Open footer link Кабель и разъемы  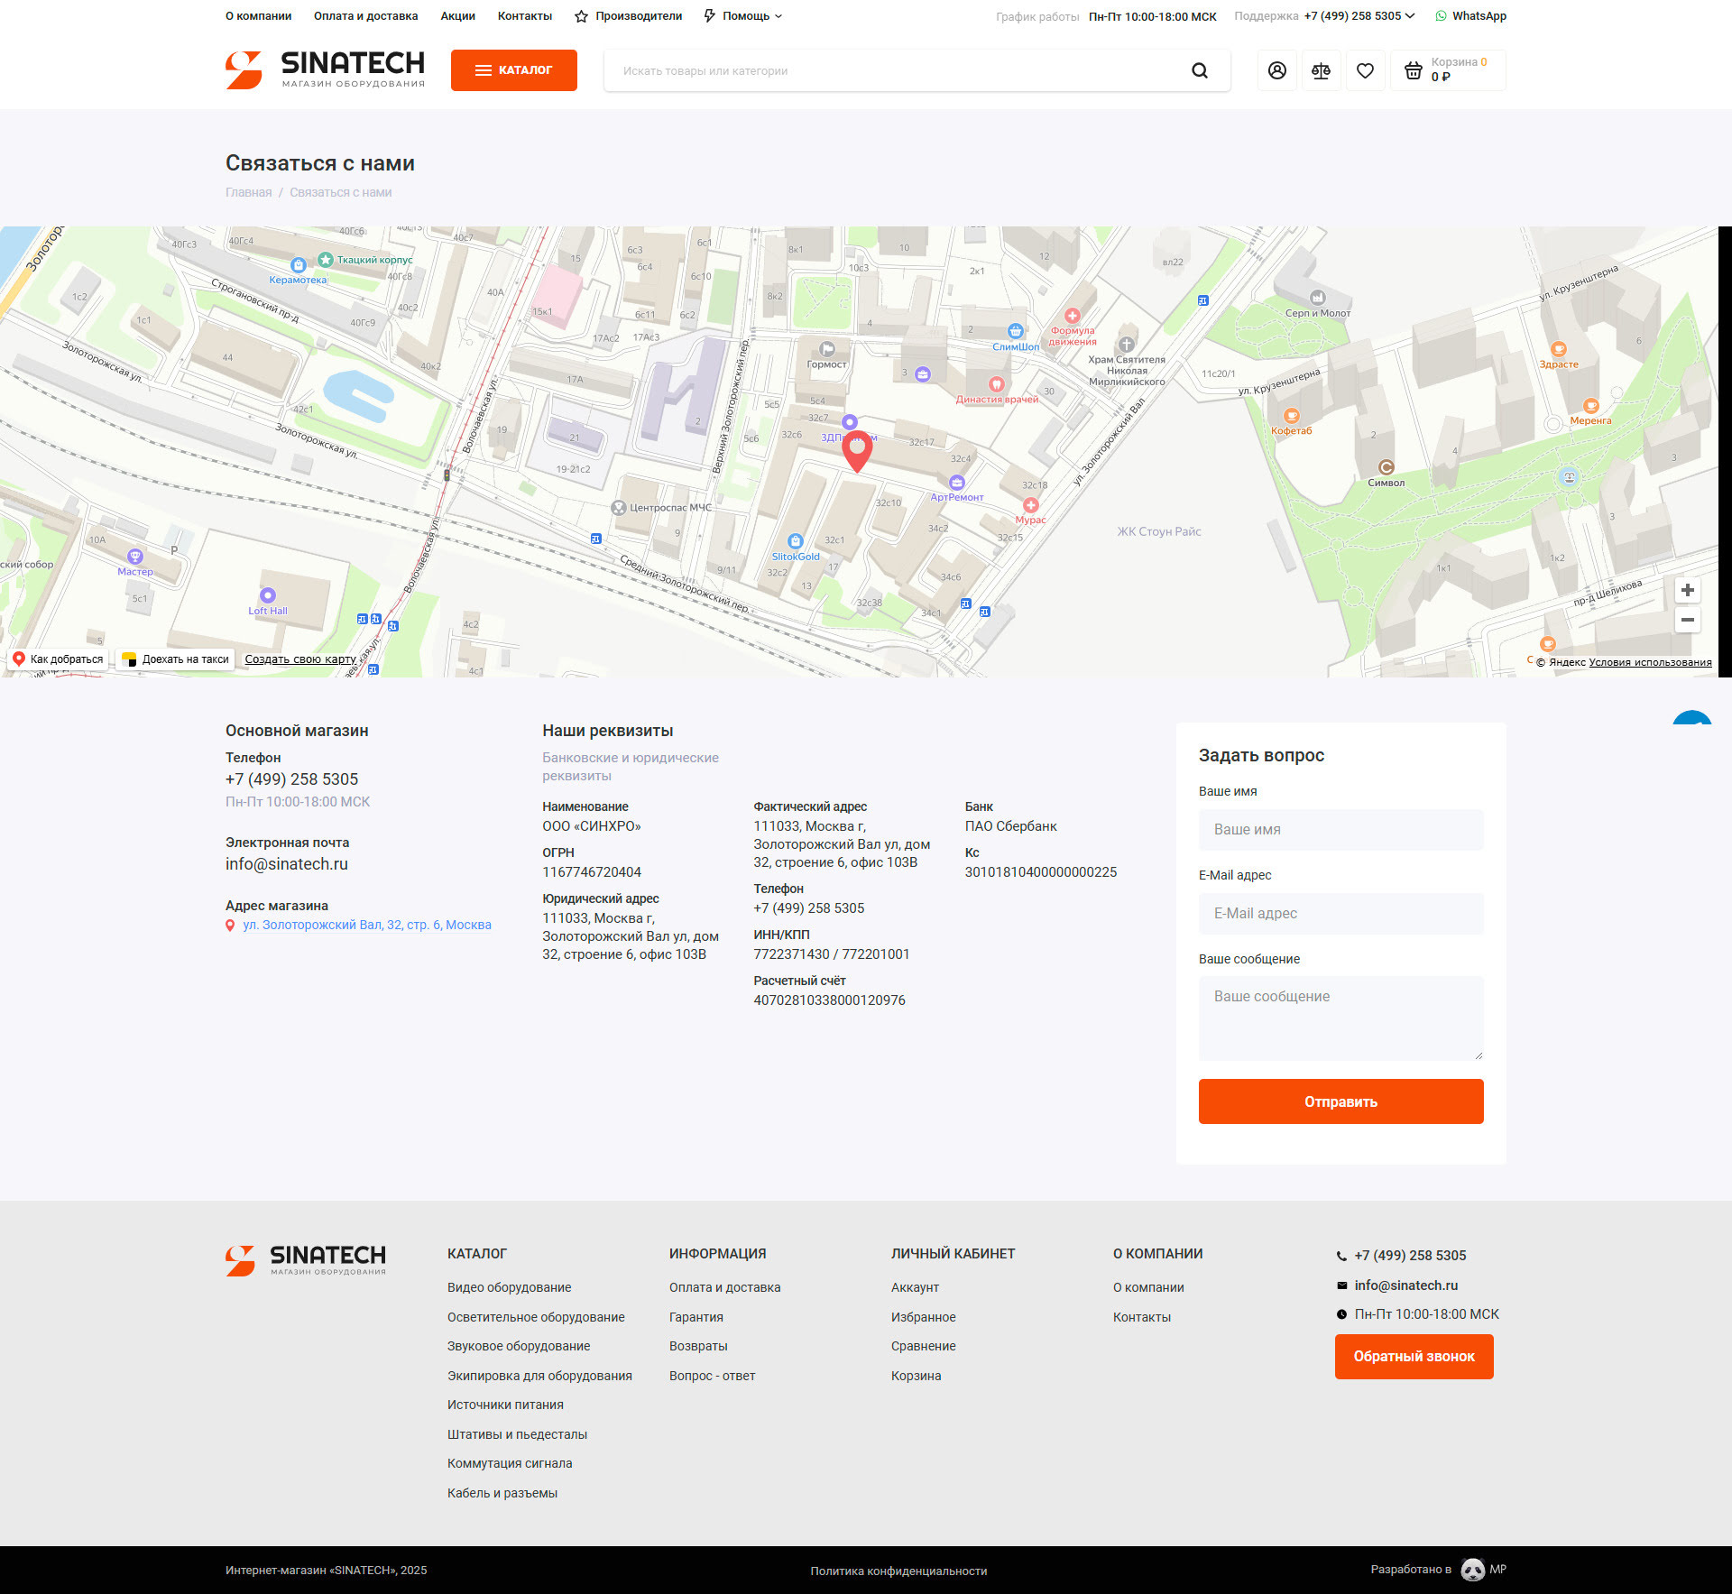(502, 1493)
